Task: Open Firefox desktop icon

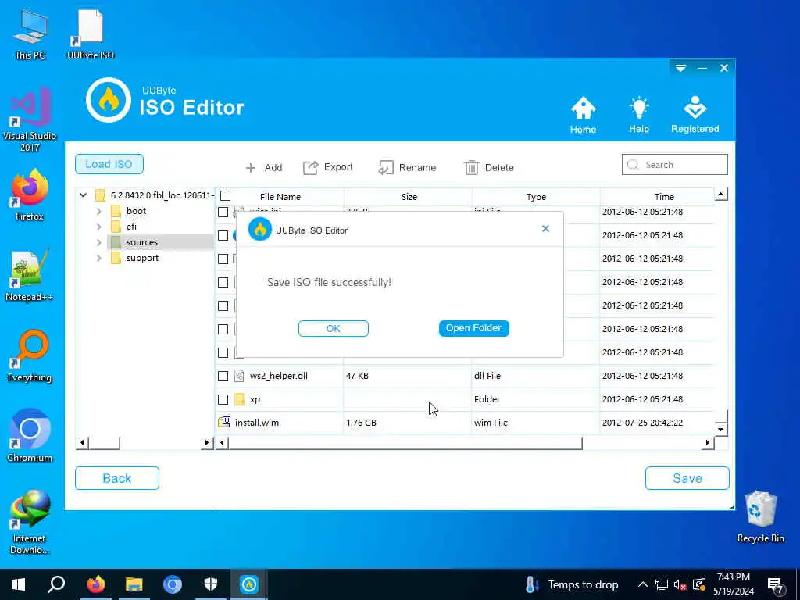Action: 30,195
